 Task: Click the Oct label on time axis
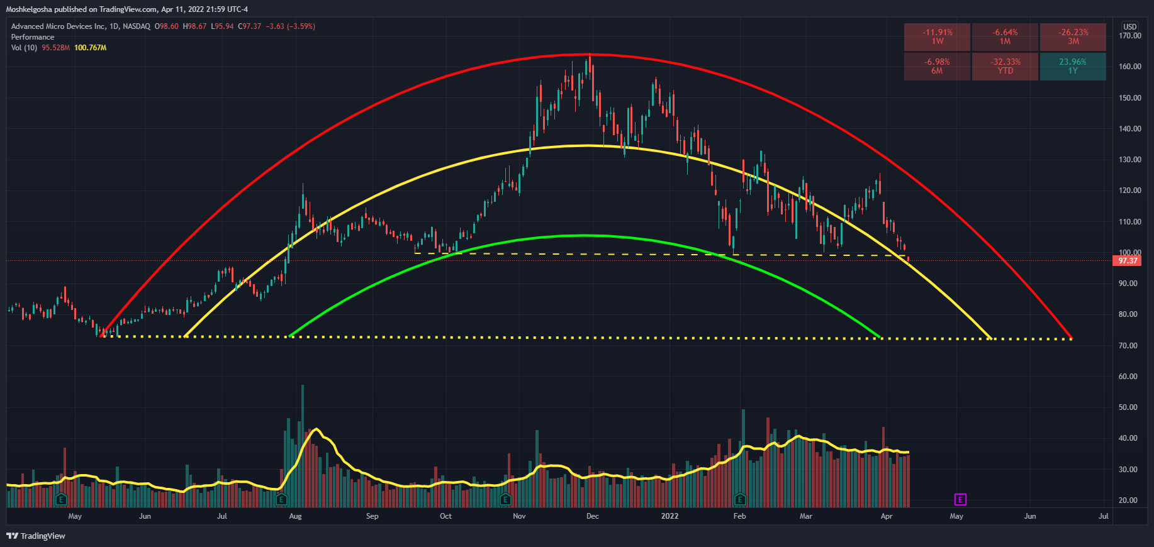445,516
